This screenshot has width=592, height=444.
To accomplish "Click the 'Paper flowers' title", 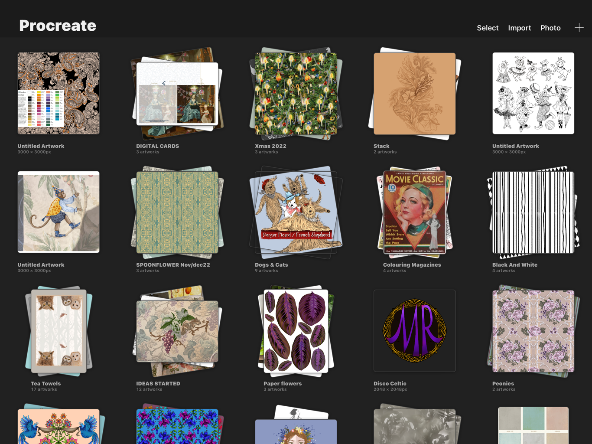I will tap(283, 384).
